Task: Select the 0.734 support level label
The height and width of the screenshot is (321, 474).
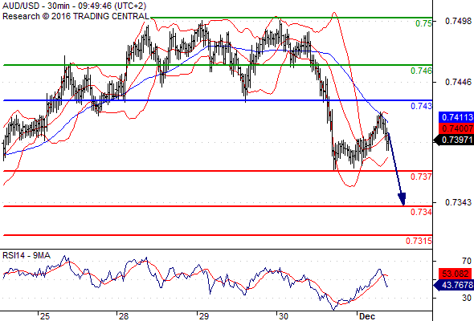Action: click(422, 212)
